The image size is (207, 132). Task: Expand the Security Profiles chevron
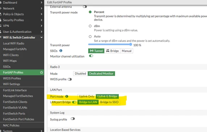pyautogui.click(x=42, y=20)
